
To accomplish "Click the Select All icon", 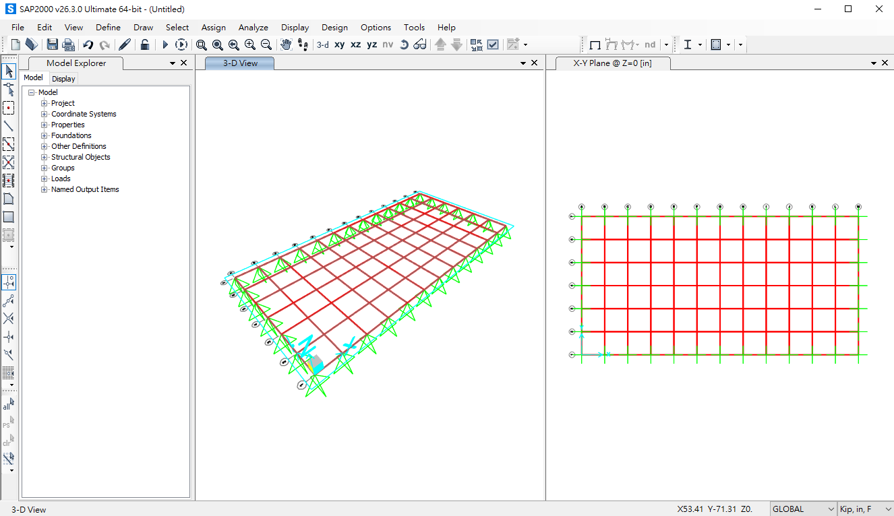I will tap(8, 405).
